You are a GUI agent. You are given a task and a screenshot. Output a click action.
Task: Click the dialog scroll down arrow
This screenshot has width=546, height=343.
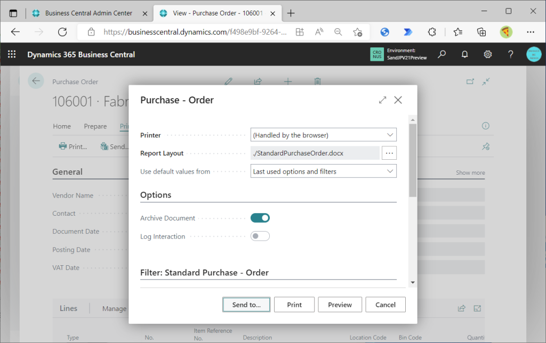(x=413, y=282)
